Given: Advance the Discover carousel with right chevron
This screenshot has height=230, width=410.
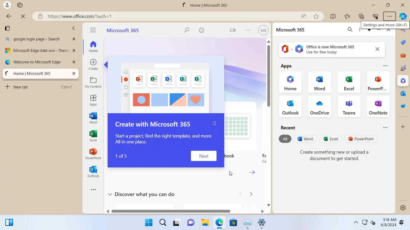Looking at the screenshot, I should pyautogui.click(x=251, y=194).
